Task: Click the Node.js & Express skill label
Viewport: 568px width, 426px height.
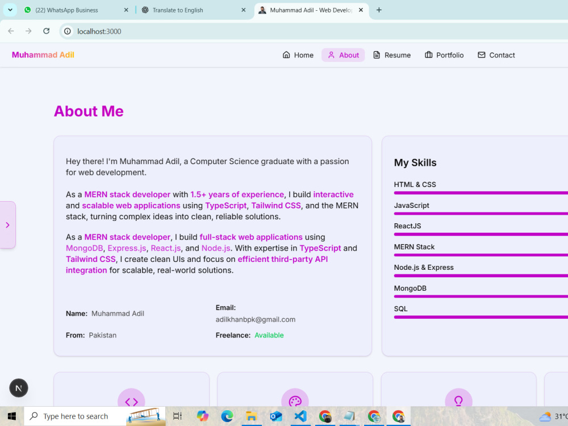Action: pyautogui.click(x=424, y=268)
